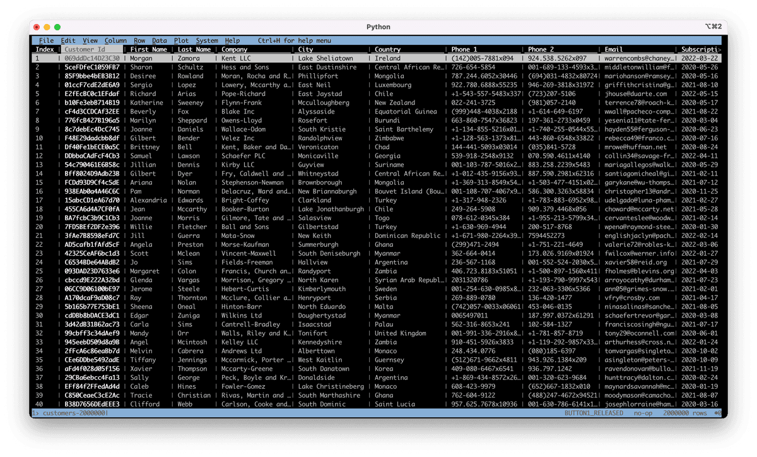This screenshot has height=457, width=757.
Task: Click city Whitneystad
Action: point(320,174)
